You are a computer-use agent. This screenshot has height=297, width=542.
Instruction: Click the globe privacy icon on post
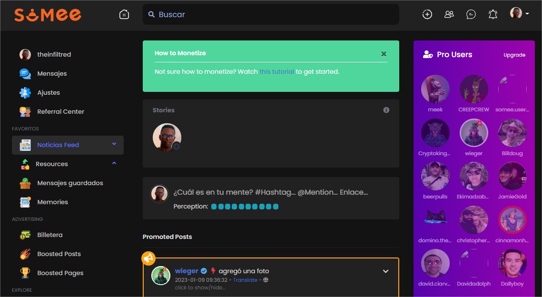point(266,280)
